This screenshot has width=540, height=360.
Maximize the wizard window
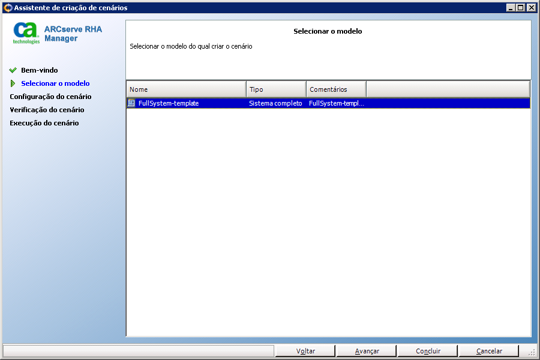[x=521, y=8]
